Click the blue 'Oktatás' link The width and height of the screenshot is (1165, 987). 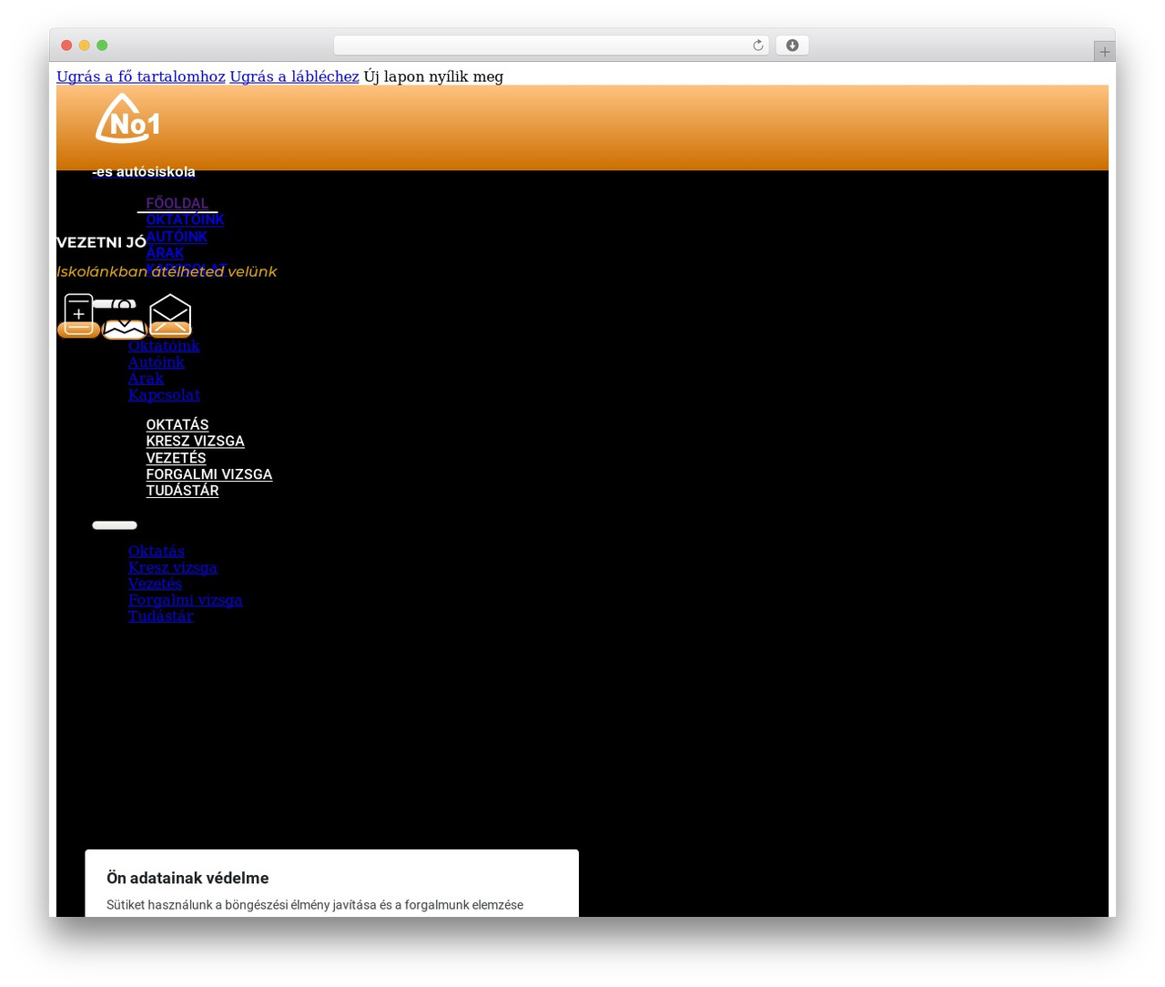157,551
